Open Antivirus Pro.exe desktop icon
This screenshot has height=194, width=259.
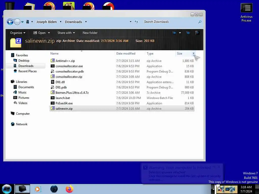[246, 13]
